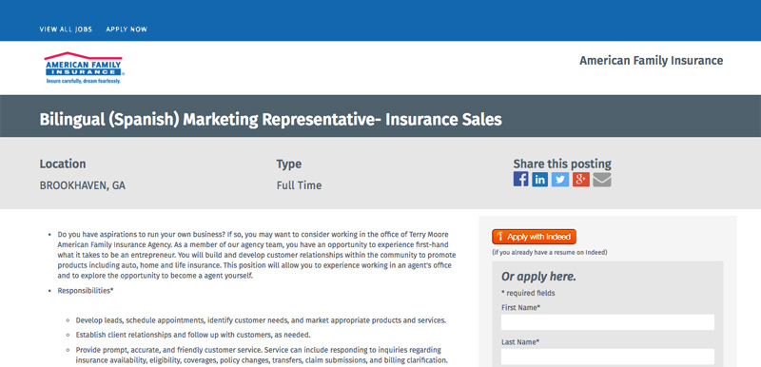Click the Share this posting heading
The image size is (761, 367).
click(562, 164)
